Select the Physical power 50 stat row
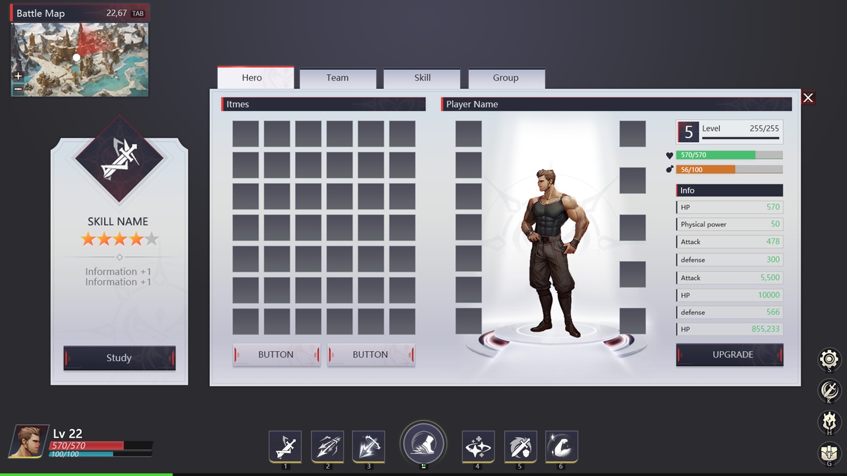The image size is (847, 476). coord(729,224)
